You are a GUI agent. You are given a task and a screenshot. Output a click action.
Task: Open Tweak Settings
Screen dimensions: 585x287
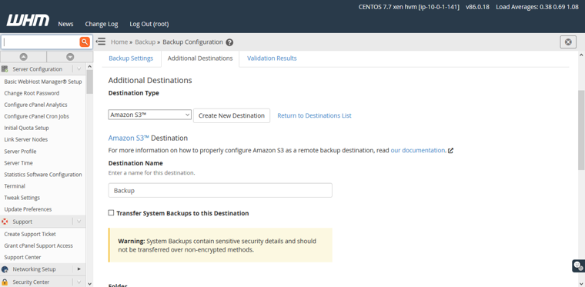pyautogui.click(x=22, y=198)
